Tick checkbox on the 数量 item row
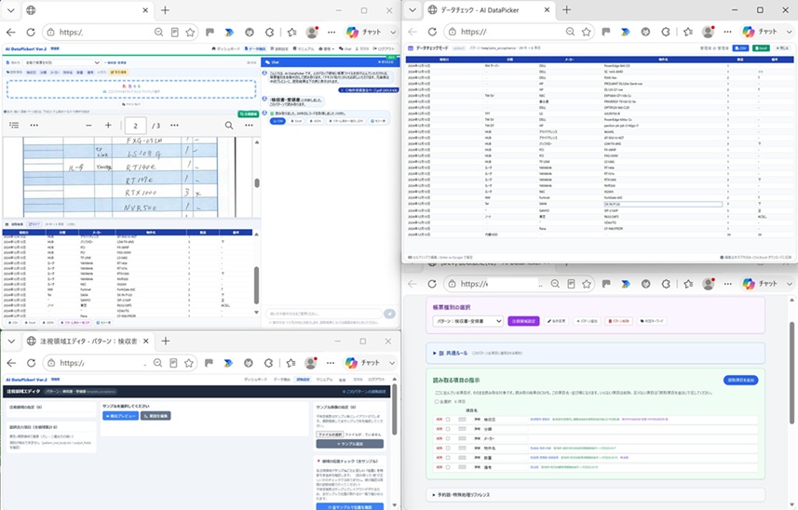Image resolution: width=798 pixels, height=510 pixels. [x=448, y=458]
